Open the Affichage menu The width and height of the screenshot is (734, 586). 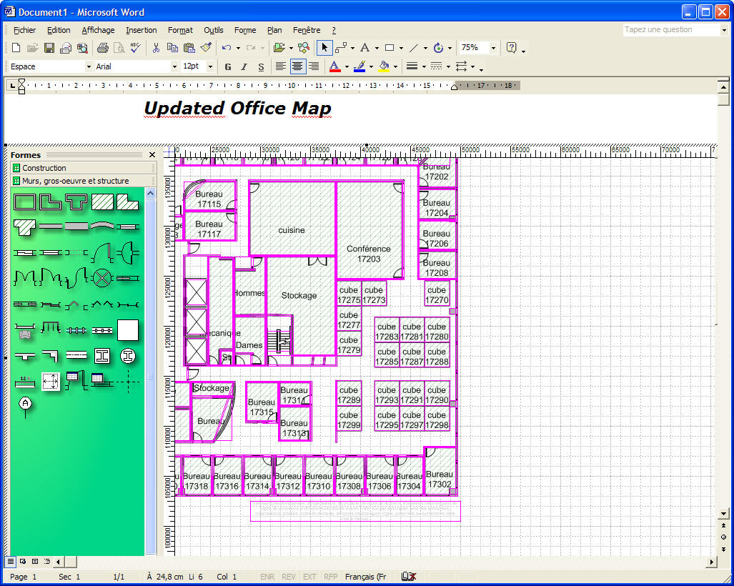(98, 30)
